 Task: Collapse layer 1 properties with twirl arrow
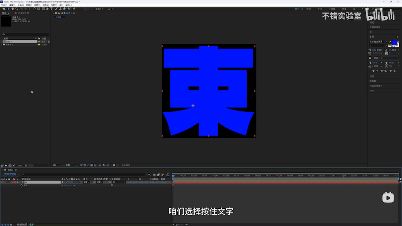pos(12,182)
